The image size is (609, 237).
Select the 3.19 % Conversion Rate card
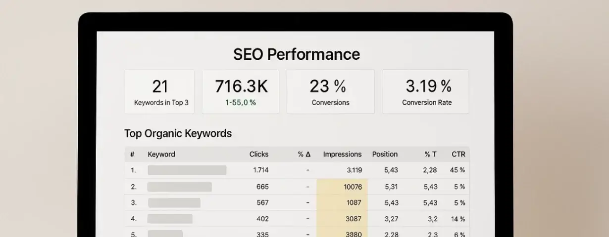pos(426,92)
